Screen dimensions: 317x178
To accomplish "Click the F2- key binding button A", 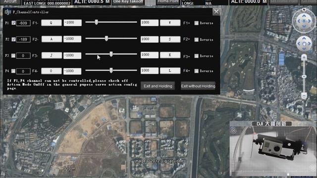I will point(52,39).
